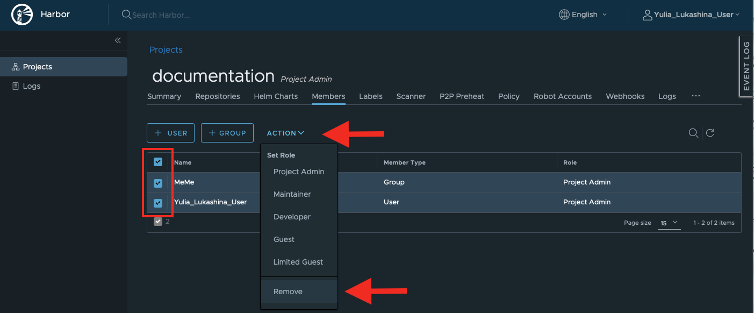This screenshot has height=313, width=754.
Task: Open the project Logs tab
Action: click(x=667, y=96)
